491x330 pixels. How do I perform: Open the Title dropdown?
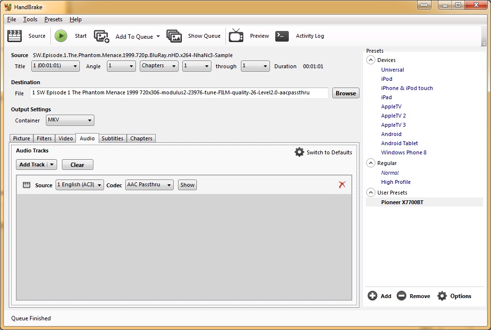point(56,66)
